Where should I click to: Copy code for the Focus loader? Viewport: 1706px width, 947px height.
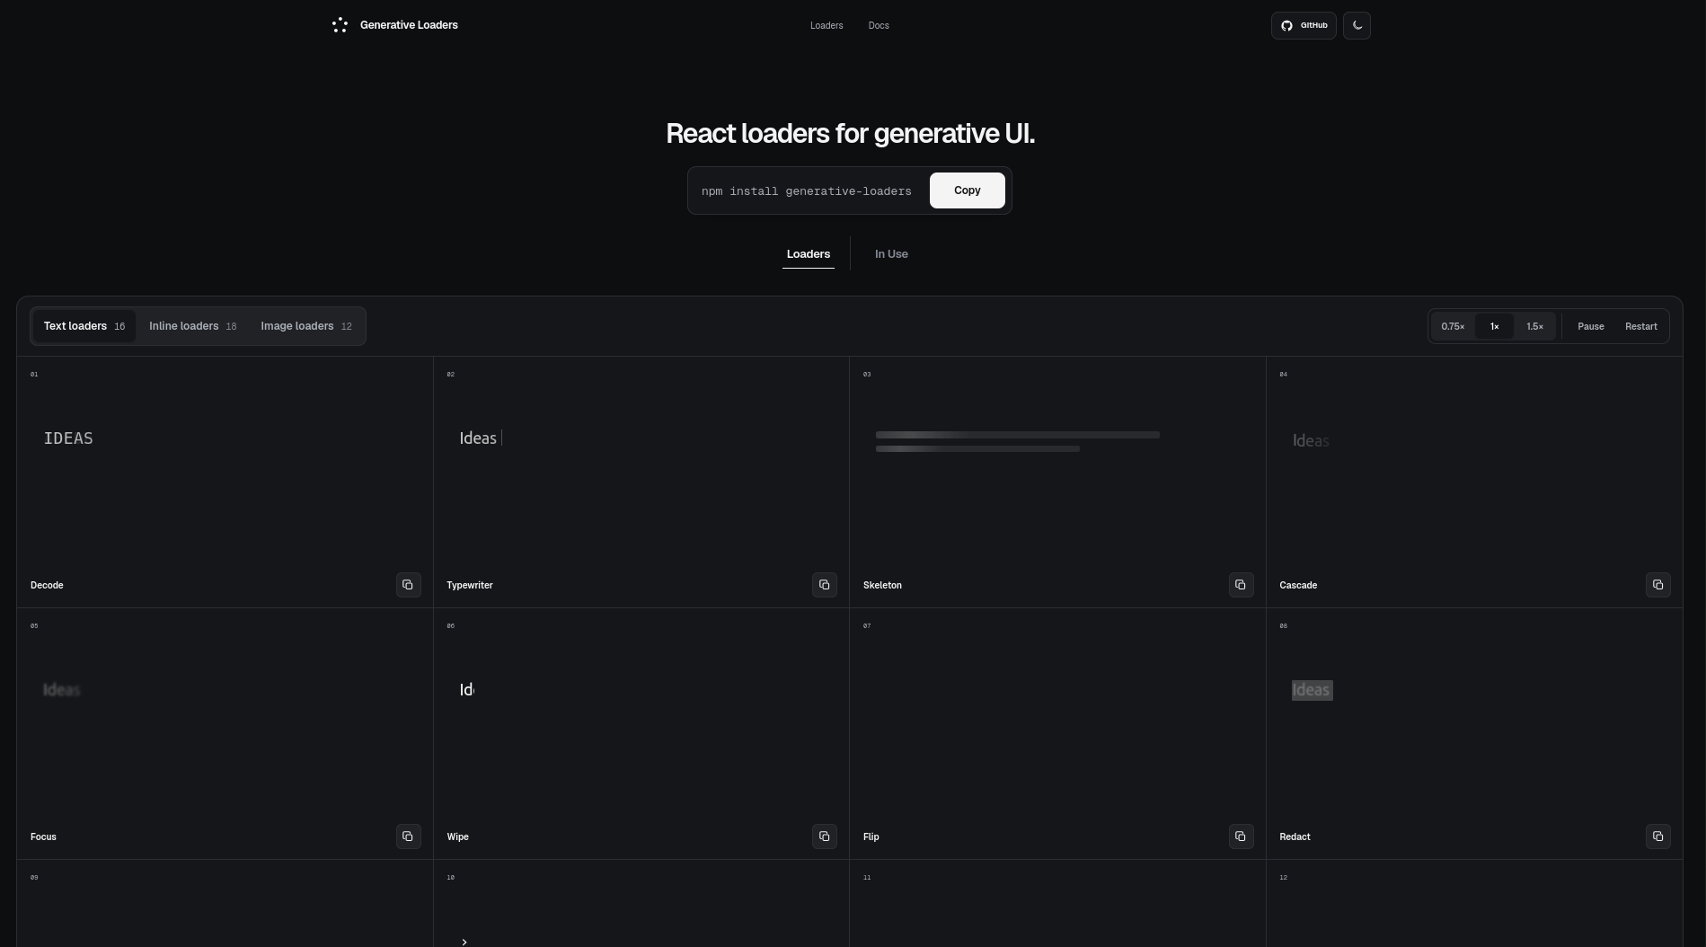click(x=408, y=836)
